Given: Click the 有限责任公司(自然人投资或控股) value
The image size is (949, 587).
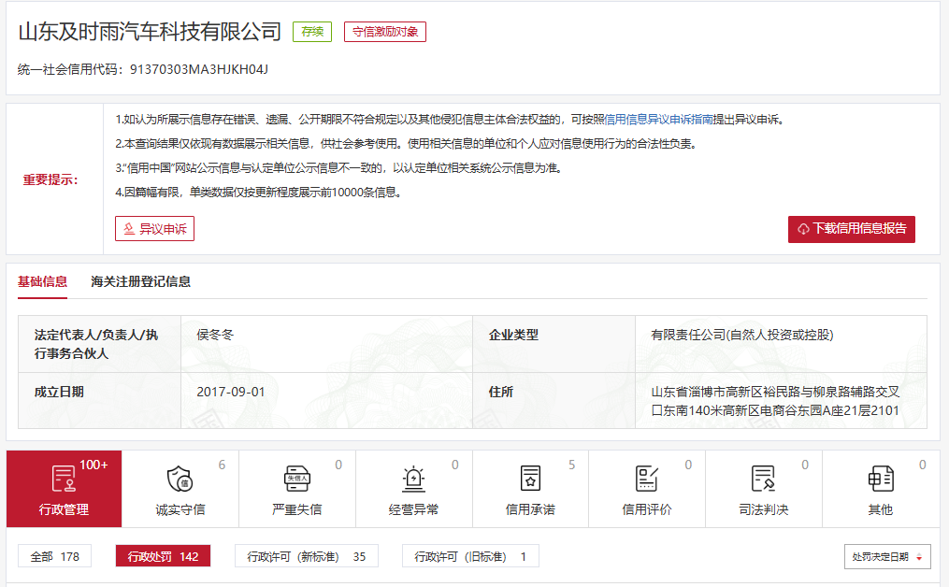Looking at the screenshot, I should (x=742, y=335).
